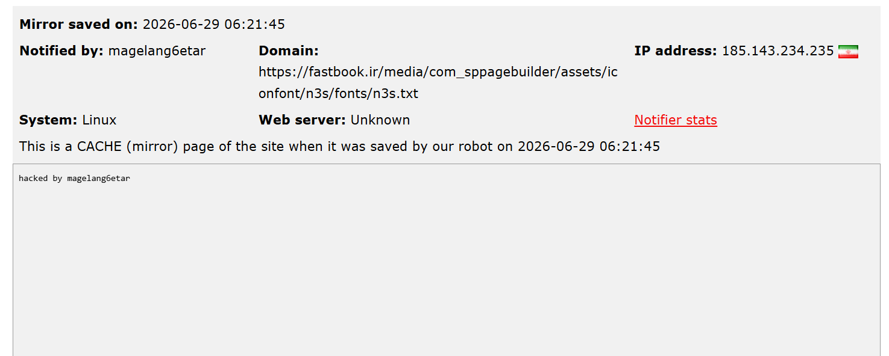This screenshot has width=889, height=356.
Task: Click the 'hacked by magelang6etar' text
Action: pyautogui.click(x=74, y=179)
